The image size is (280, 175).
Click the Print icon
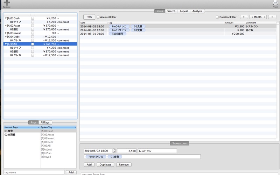pos(275,3)
